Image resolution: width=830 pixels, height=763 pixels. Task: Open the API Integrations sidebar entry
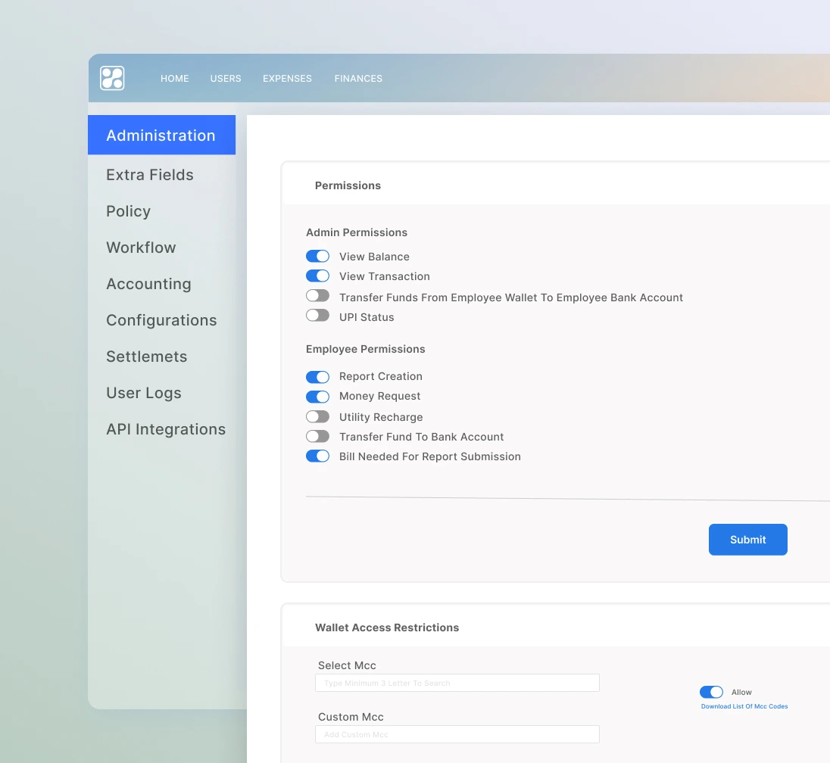(x=166, y=428)
